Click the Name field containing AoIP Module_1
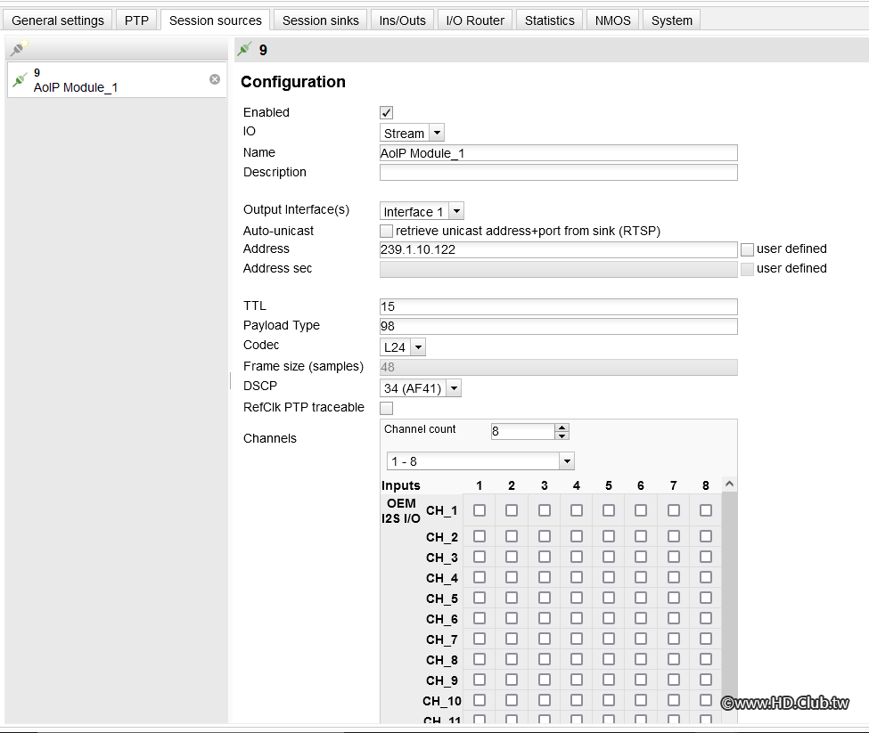869x733 pixels. (558, 153)
